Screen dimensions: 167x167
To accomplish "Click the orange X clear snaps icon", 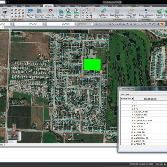I will tap(162, 24).
